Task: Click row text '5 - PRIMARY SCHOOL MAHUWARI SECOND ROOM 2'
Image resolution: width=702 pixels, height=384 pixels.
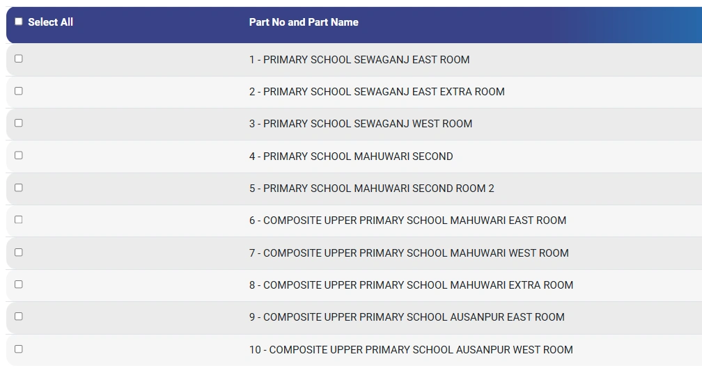Action: (372, 189)
